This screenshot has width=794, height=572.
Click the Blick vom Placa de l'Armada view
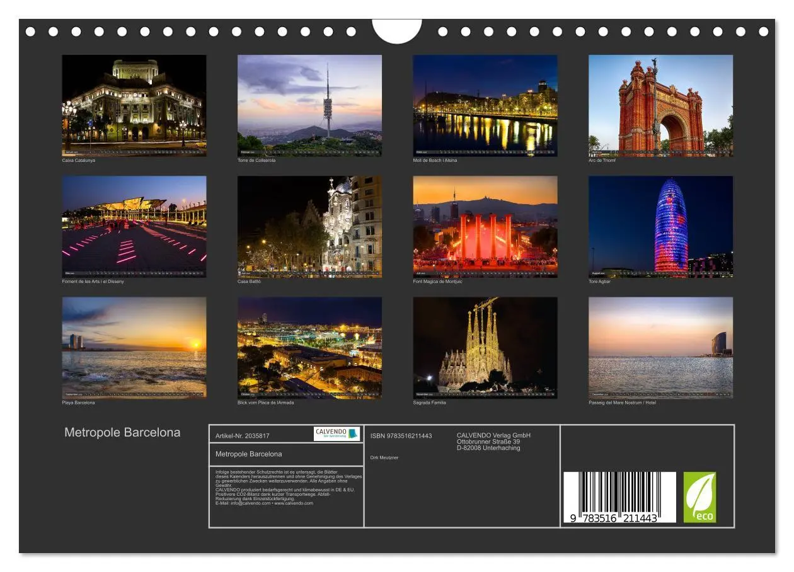coord(308,346)
